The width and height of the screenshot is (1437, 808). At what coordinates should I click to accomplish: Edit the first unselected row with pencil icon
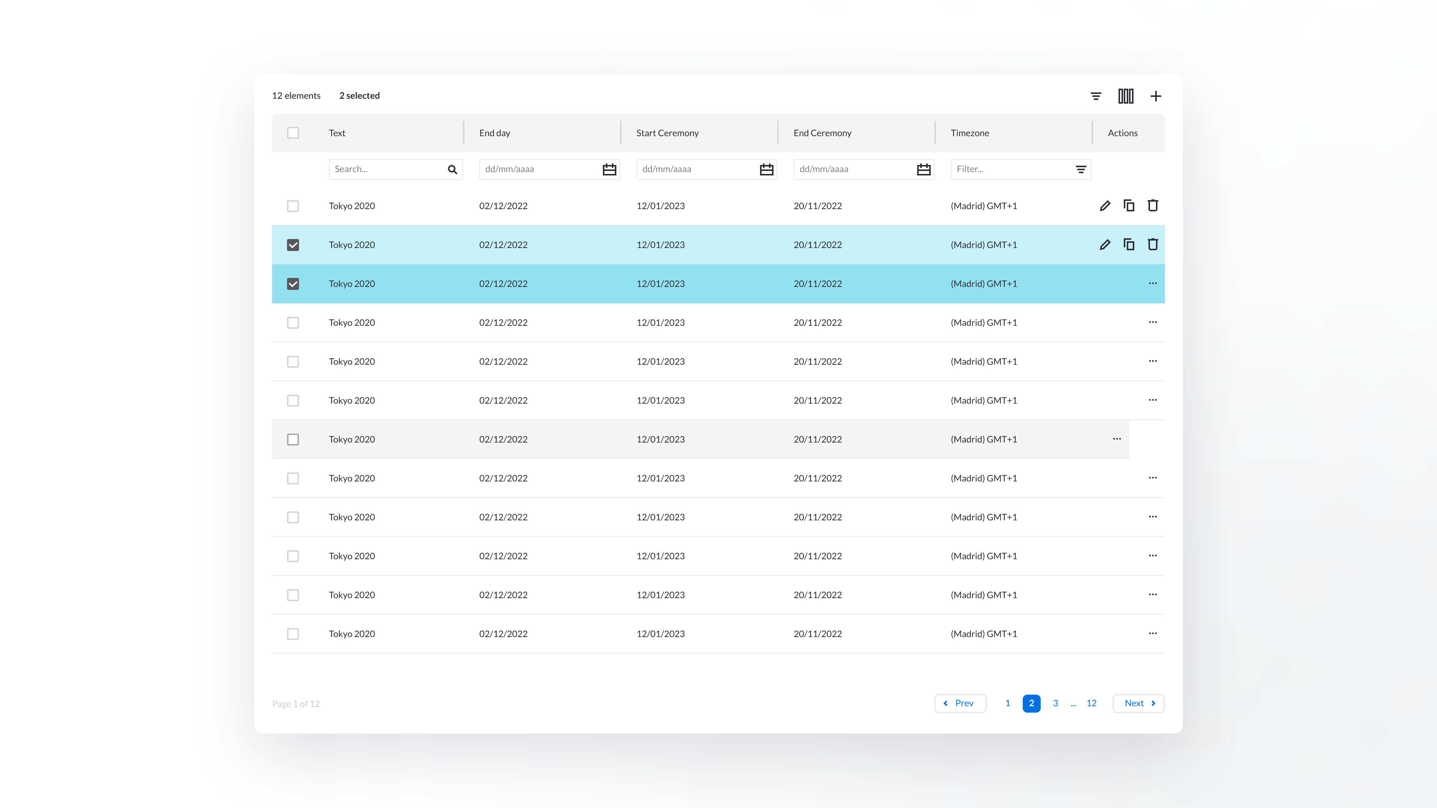tap(1105, 206)
